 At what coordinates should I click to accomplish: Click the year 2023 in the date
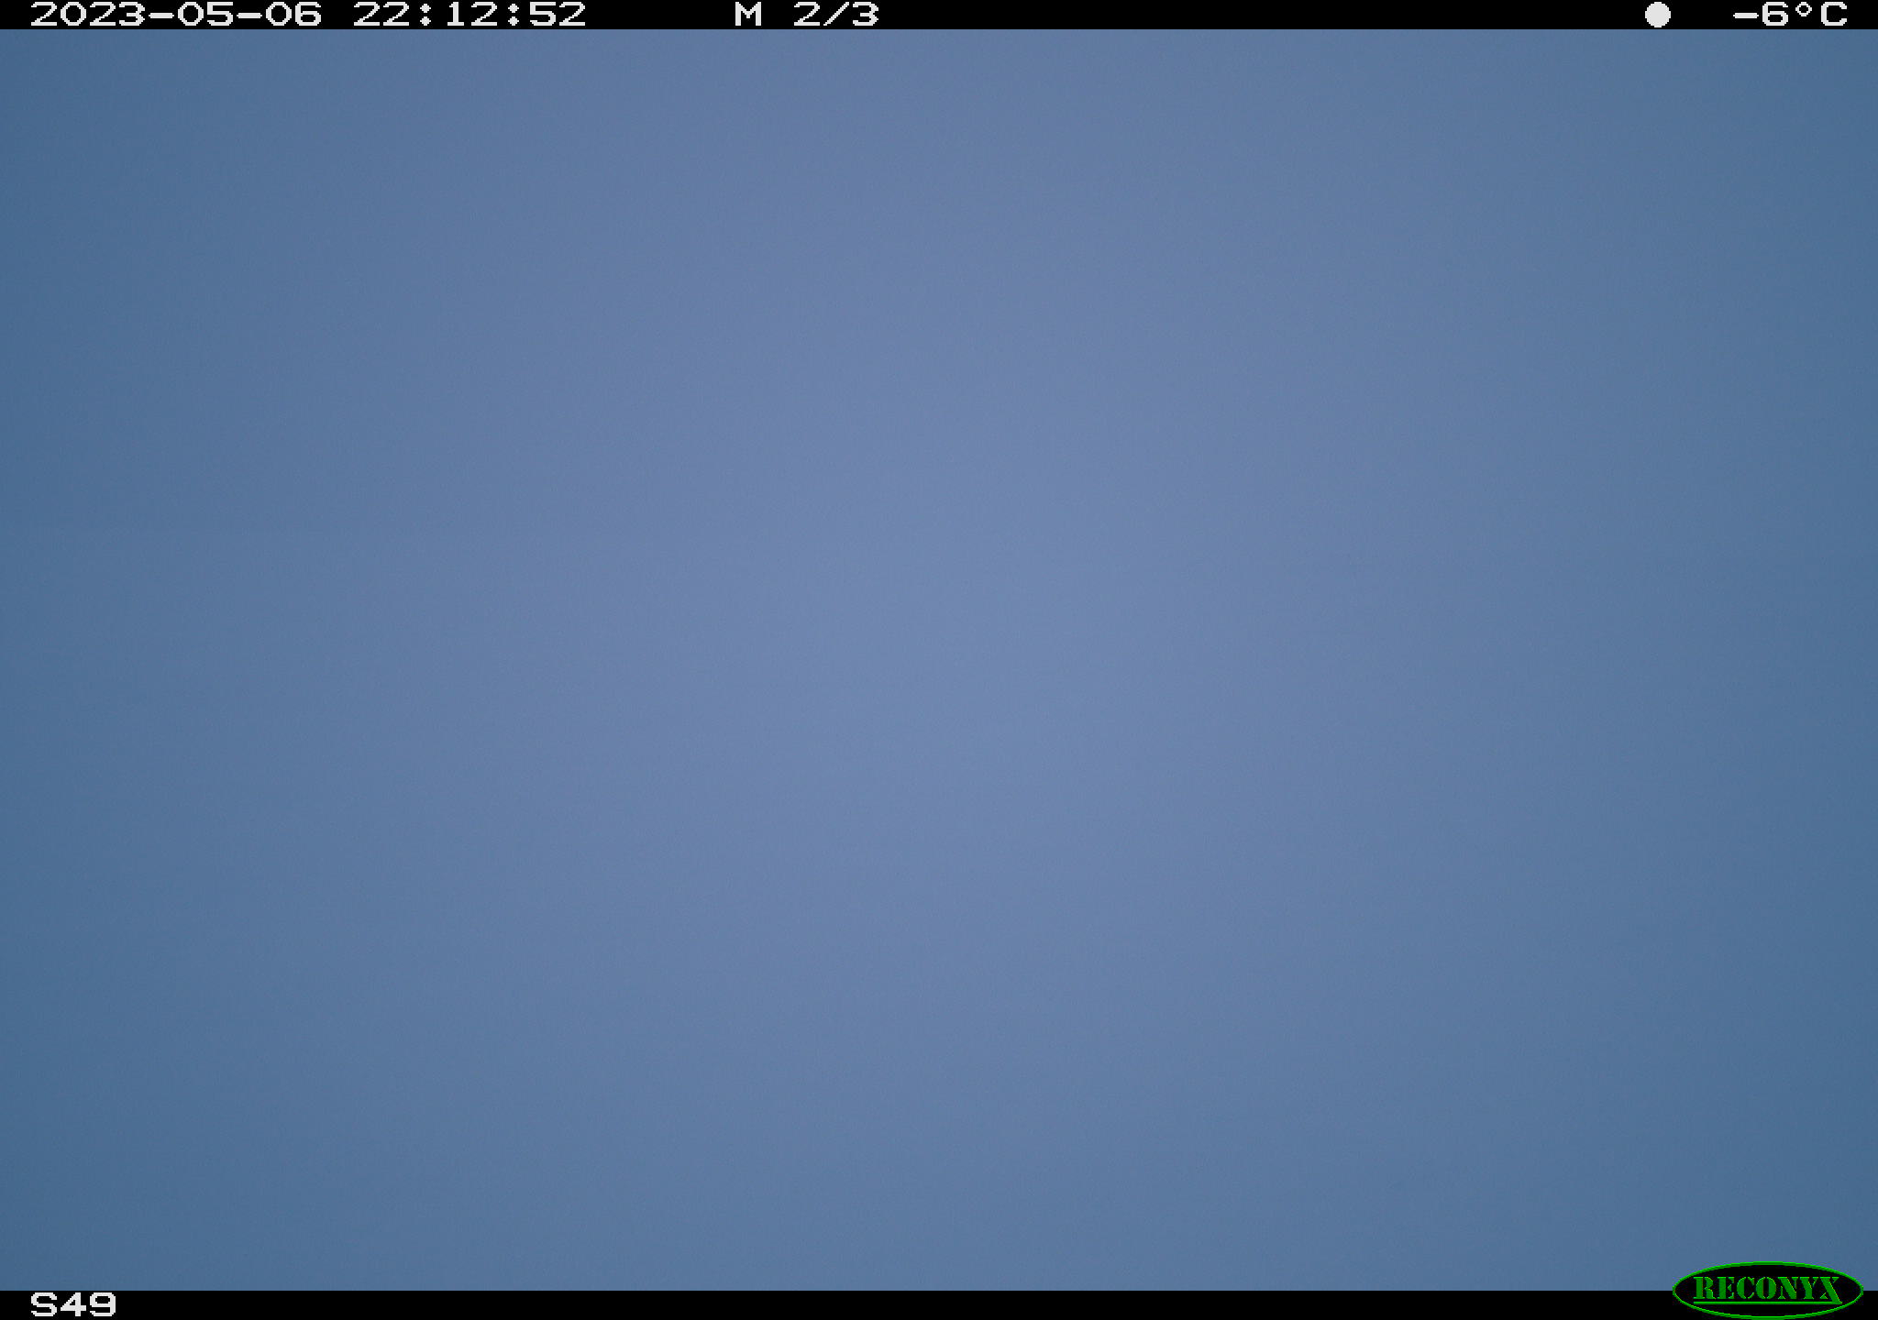tap(88, 15)
